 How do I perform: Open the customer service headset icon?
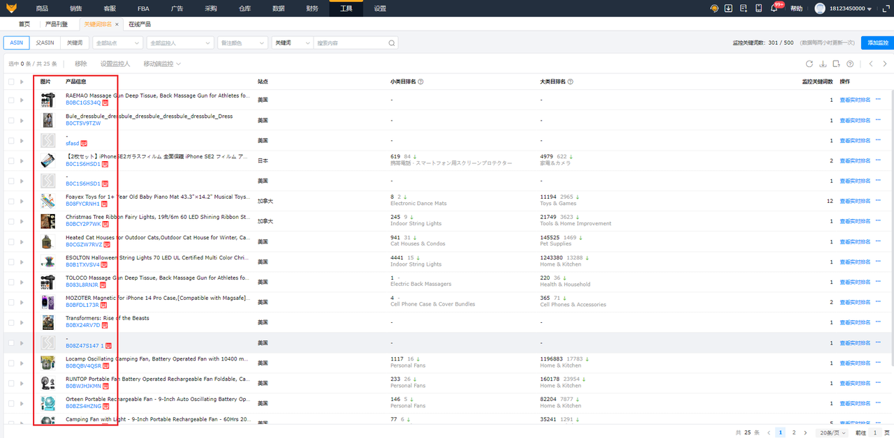tap(714, 8)
